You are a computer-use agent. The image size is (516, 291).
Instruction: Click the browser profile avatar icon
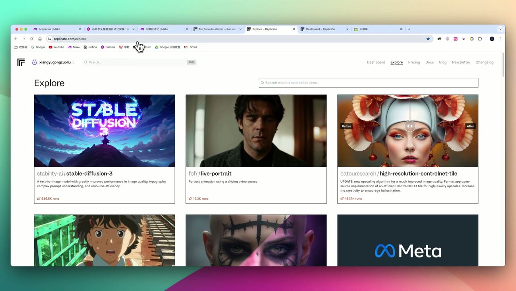pos(492,39)
